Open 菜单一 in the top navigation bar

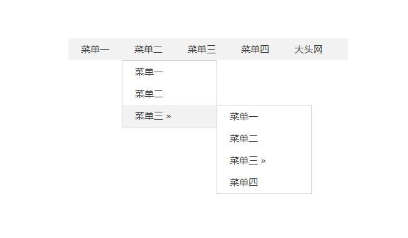95,50
